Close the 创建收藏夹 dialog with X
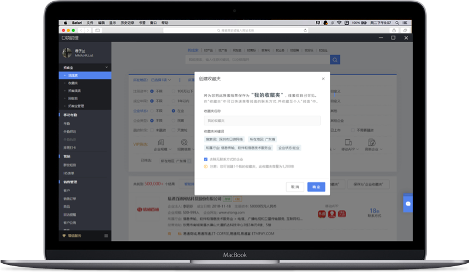This screenshot has width=469, height=272. (323, 78)
